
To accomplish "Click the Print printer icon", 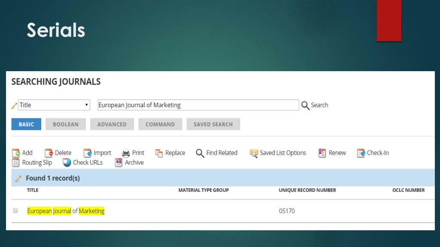I will pyautogui.click(x=126, y=153).
